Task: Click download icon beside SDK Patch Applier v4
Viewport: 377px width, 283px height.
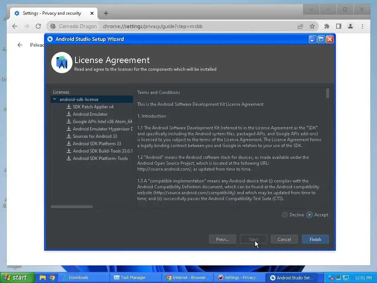Action: 69,106
